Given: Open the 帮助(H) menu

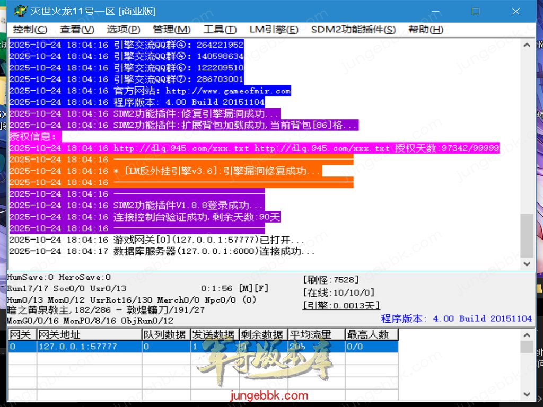Looking at the screenshot, I should coord(425,30).
